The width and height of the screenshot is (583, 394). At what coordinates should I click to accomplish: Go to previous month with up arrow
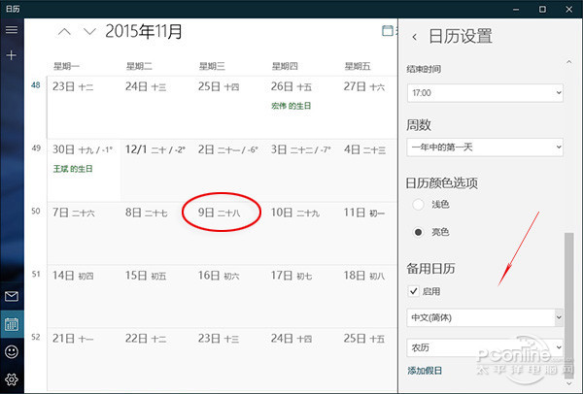(64, 32)
